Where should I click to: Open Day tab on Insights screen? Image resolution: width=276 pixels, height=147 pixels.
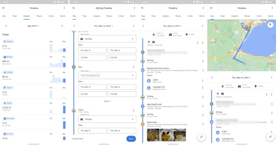tap(4, 16)
